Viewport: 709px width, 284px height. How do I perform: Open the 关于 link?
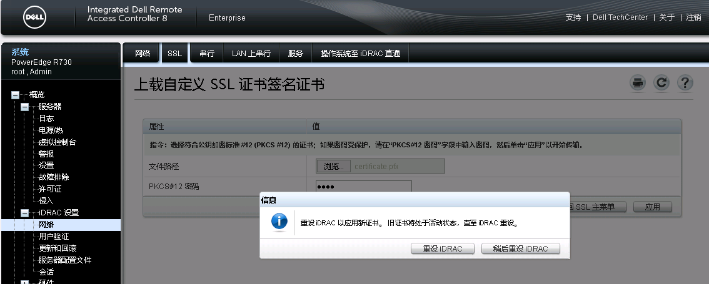coord(666,17)
